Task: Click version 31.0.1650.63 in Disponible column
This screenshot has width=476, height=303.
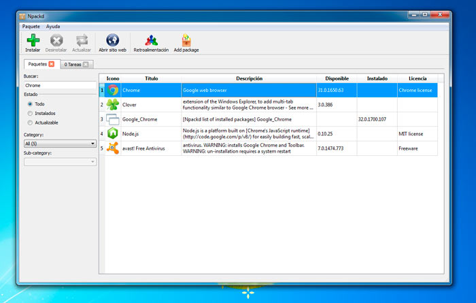Action: tap(337, 91)
